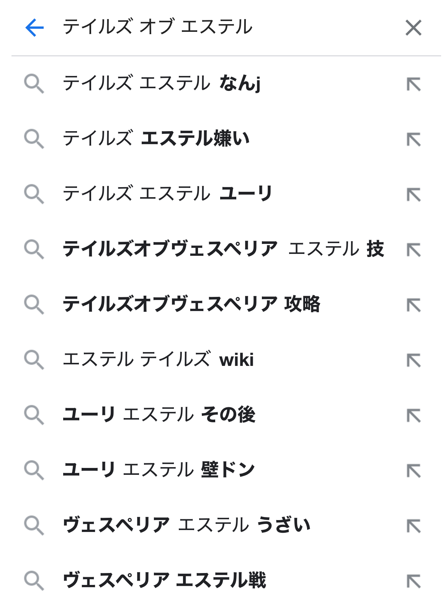Open suggestion ヴェスペリア エステル戦
Viewport: 448px width, 606px height.
click(224, 581)
